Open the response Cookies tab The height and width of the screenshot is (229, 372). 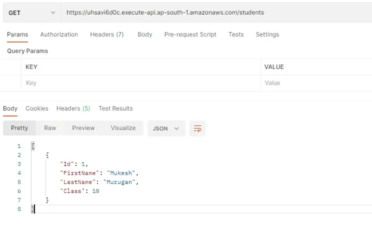pos(37,108)
